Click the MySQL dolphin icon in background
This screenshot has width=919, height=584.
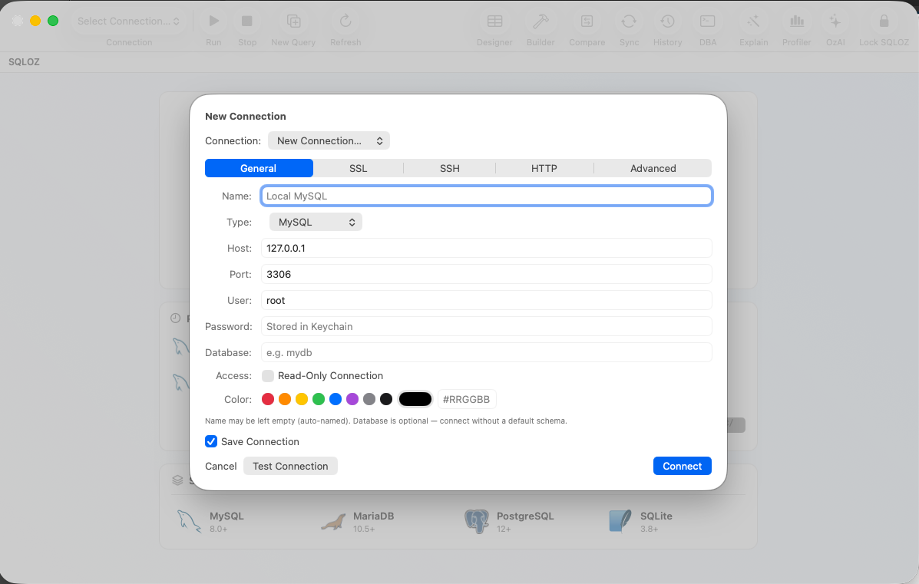click(189, 521)
